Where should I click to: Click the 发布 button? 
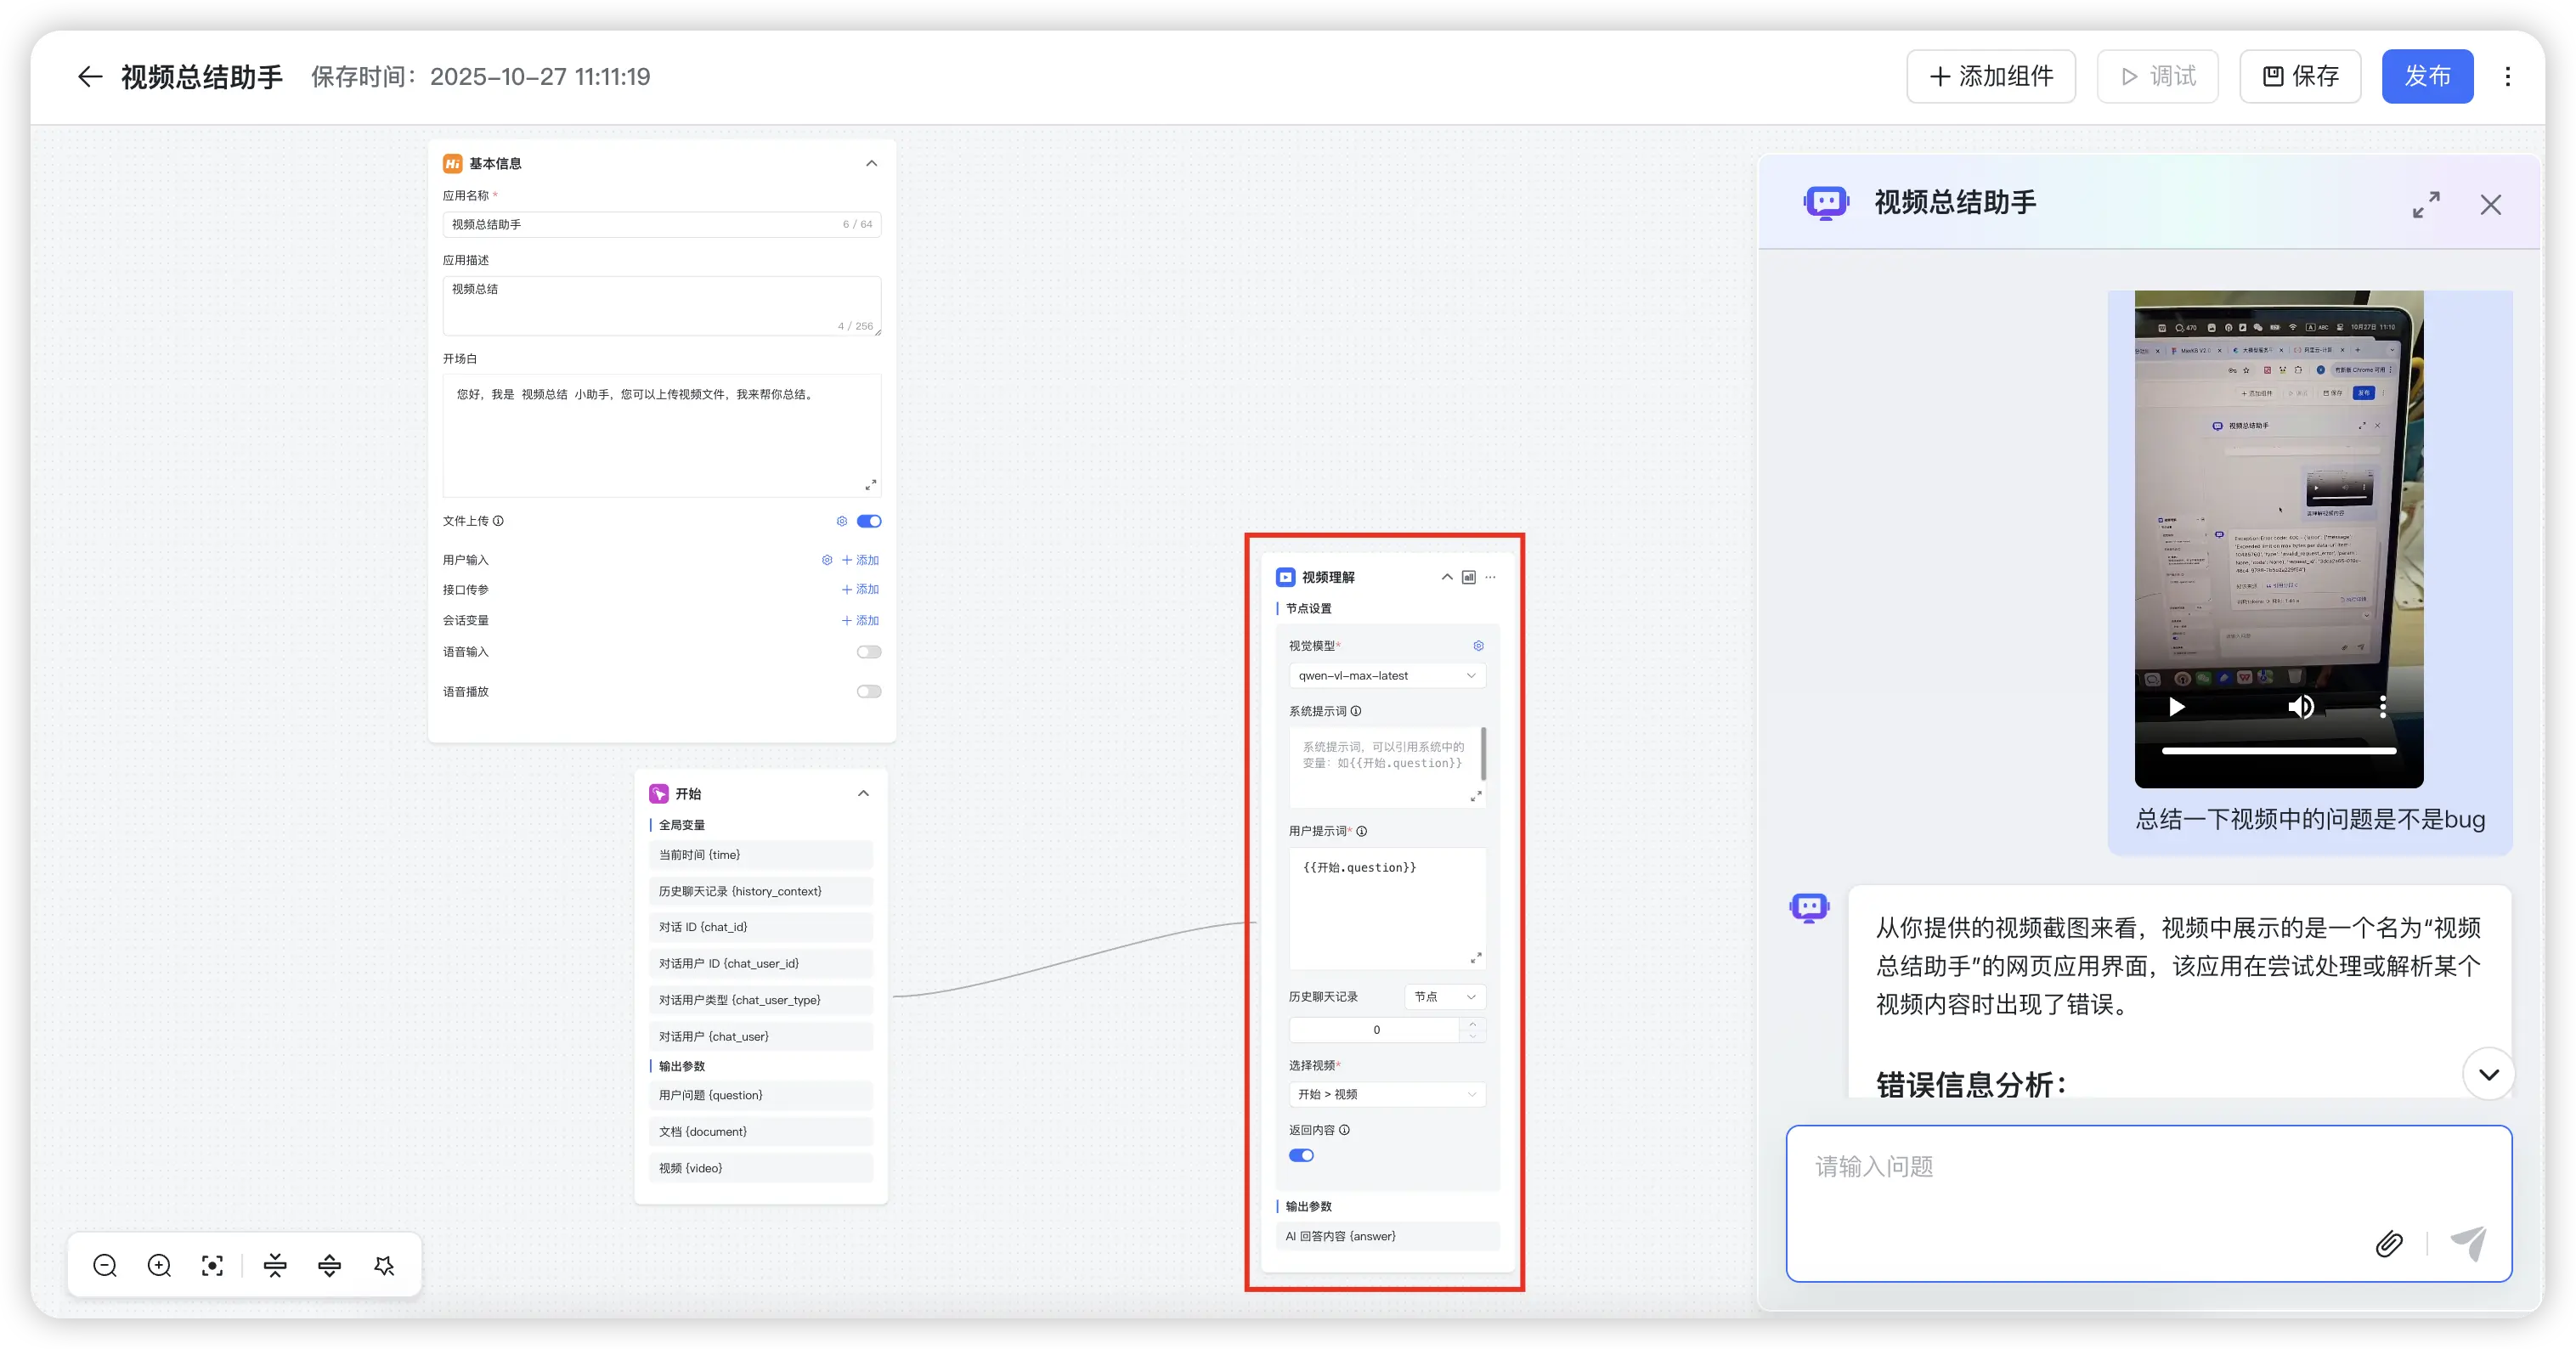point(2427,77)
